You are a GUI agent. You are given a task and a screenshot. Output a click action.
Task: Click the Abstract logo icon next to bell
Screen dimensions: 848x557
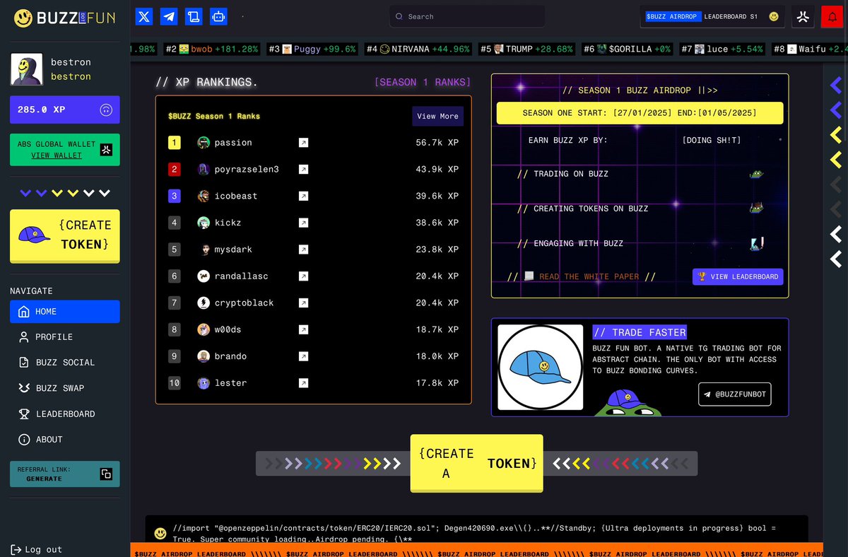pyautogui.click(x=802, y=16)
